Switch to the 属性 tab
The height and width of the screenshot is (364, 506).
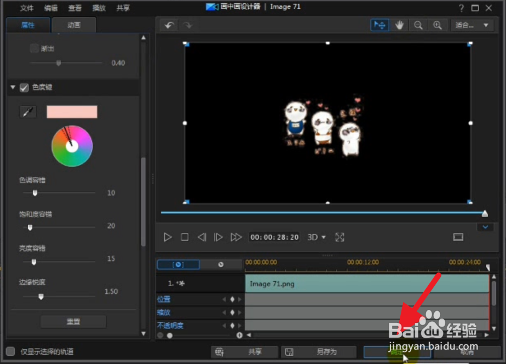click(28, 25)
